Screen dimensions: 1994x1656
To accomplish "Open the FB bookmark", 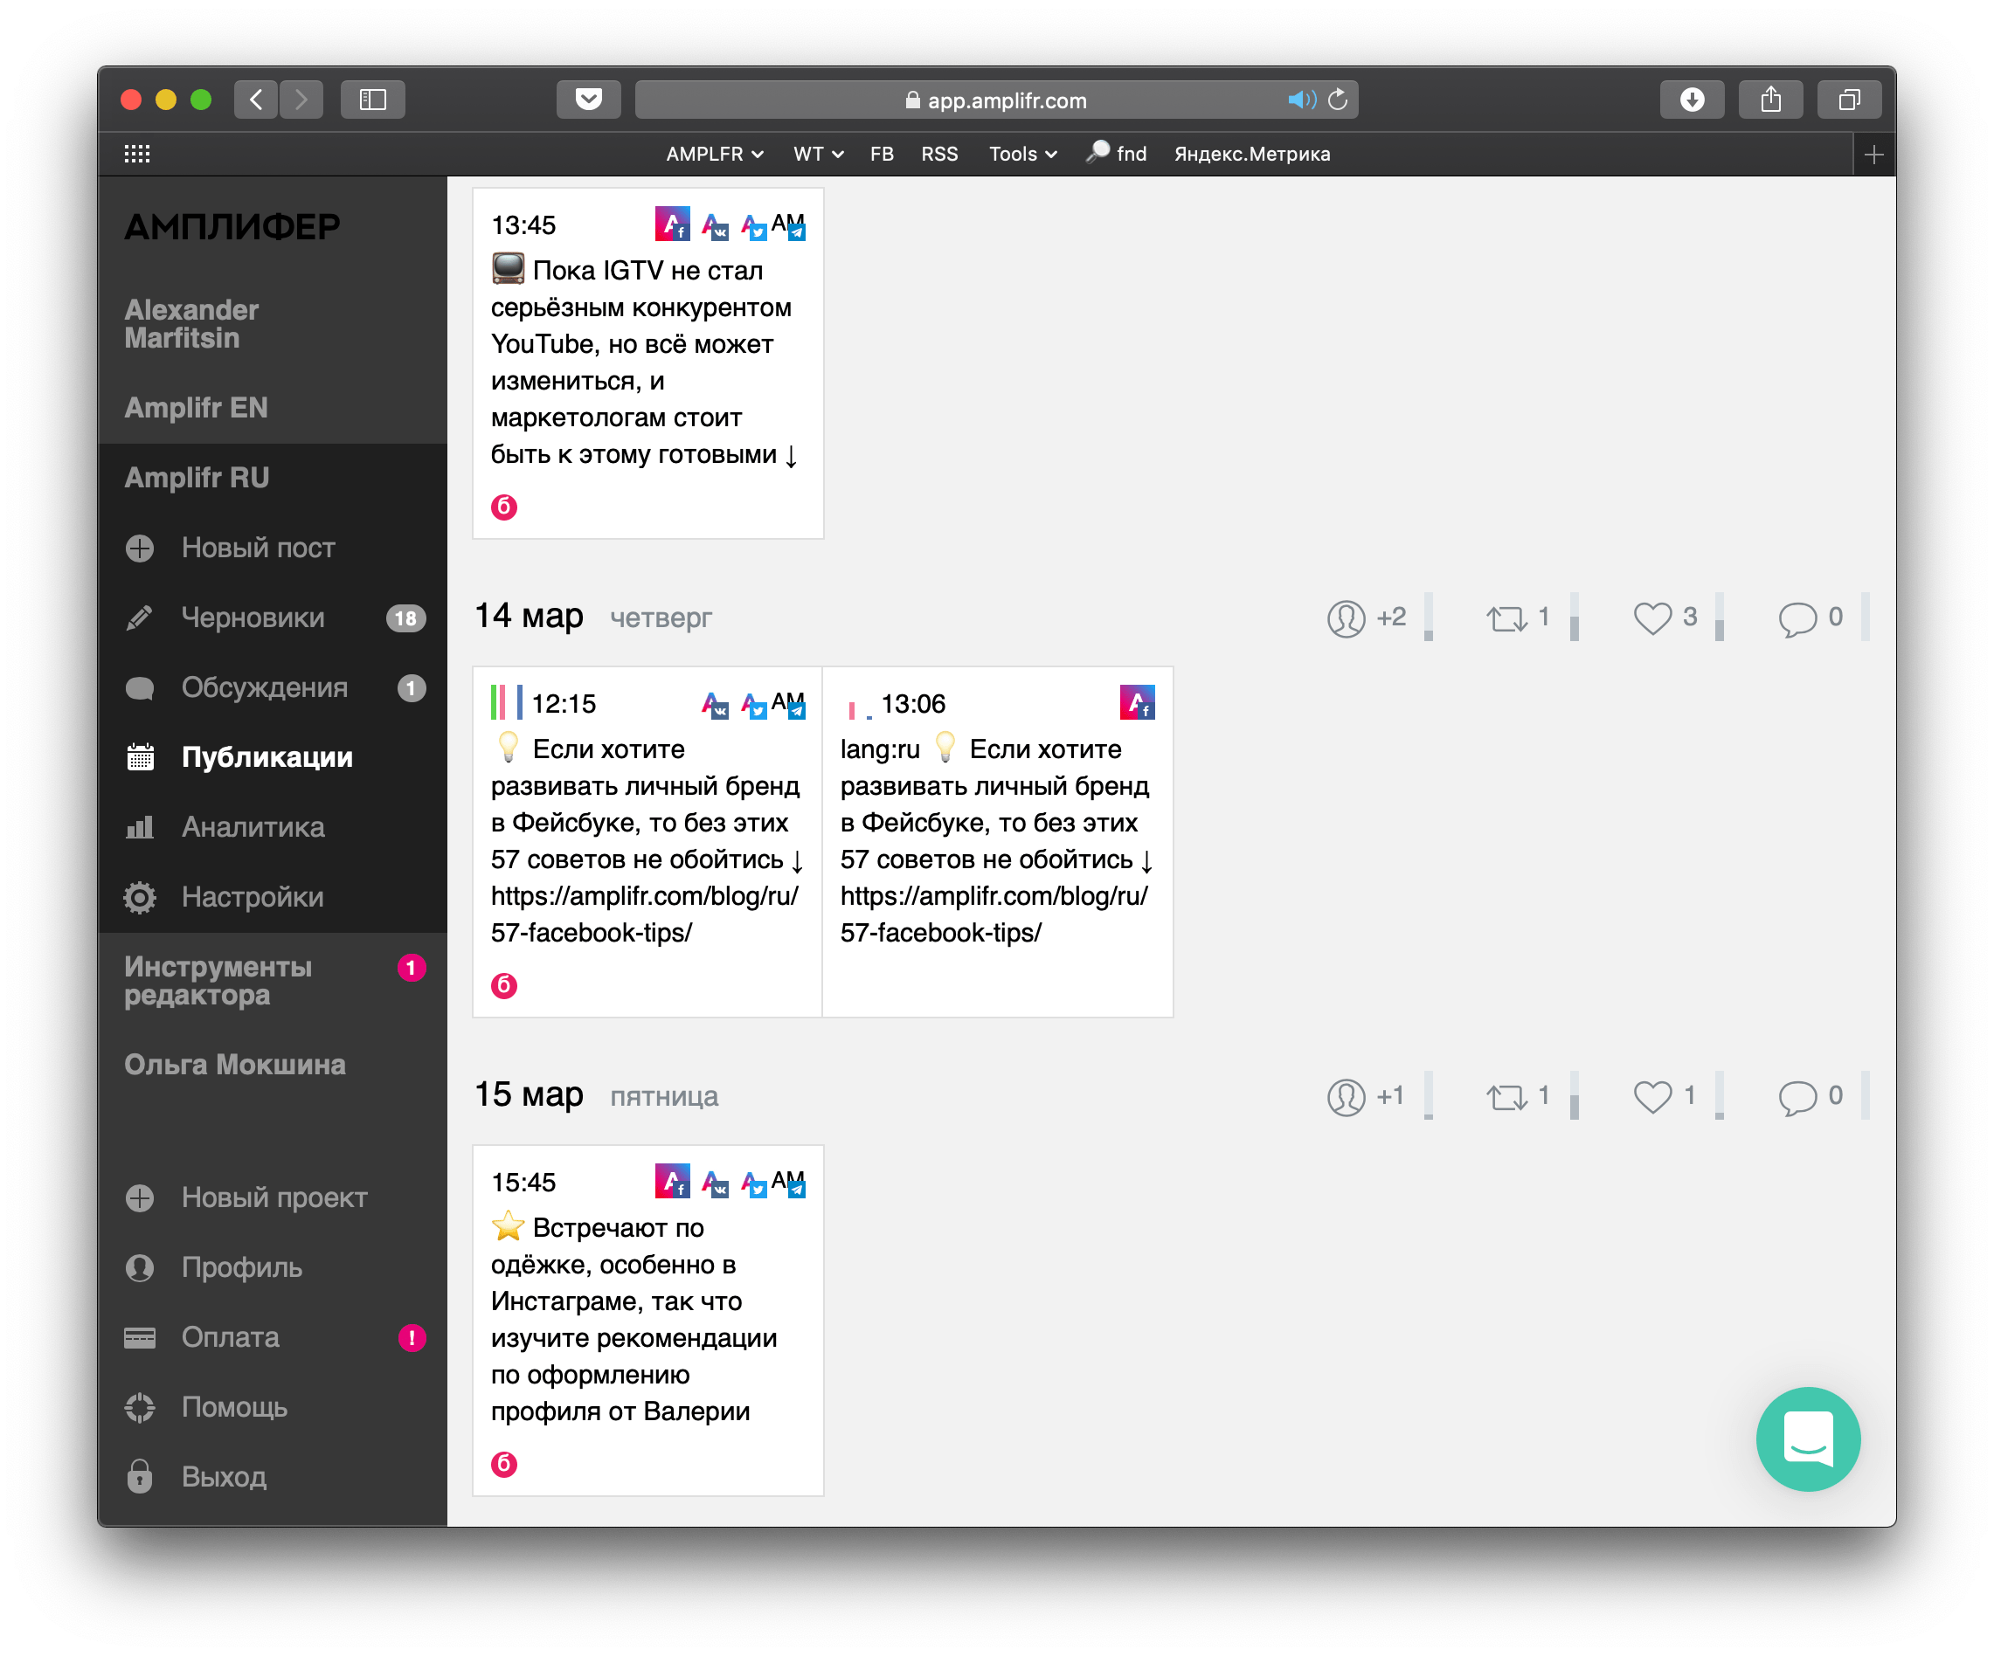I will (x=881, y=154).
